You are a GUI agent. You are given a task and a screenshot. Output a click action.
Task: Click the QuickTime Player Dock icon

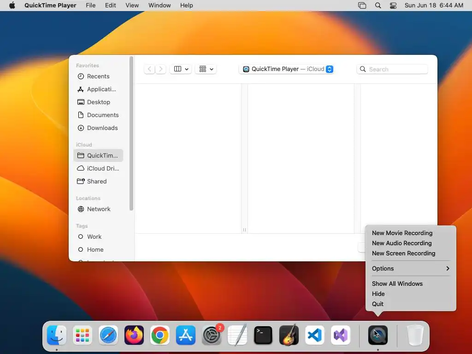(378, 335)
